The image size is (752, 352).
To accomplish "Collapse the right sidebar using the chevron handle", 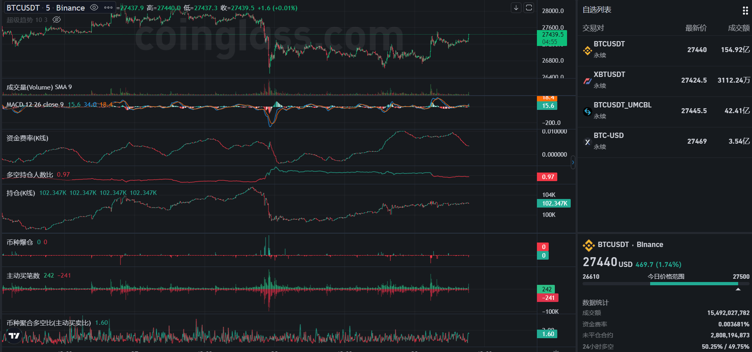I will pyautogui.click(x=573, y=162).
